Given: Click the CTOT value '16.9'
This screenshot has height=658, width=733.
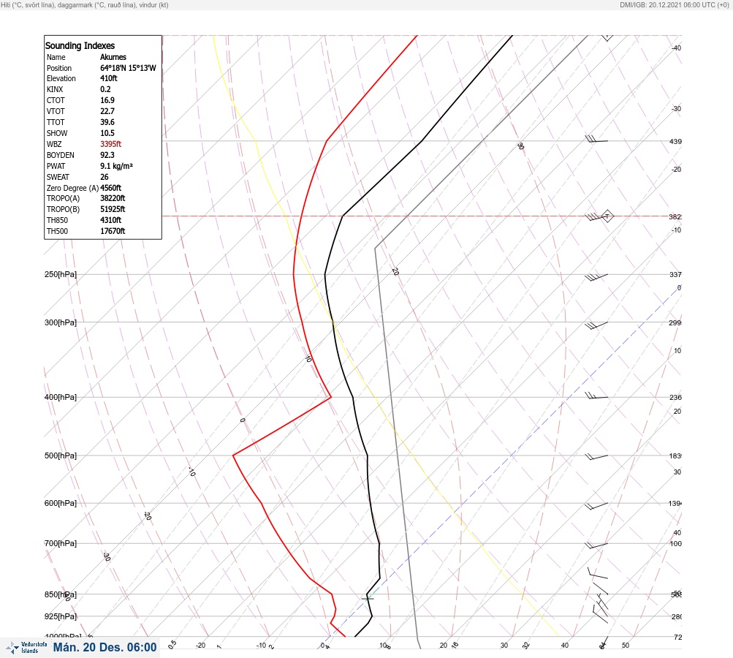Looking at the screenshot, I should 107,100.
